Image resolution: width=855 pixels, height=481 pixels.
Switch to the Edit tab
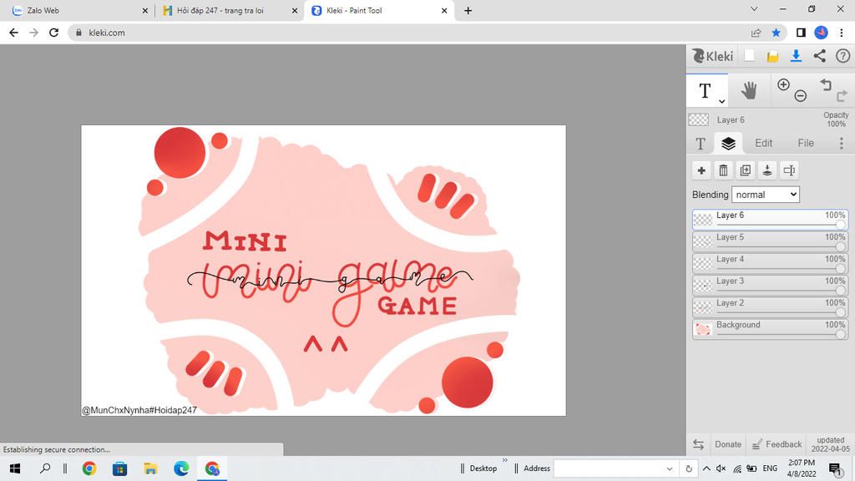click(x=763, y=144)
